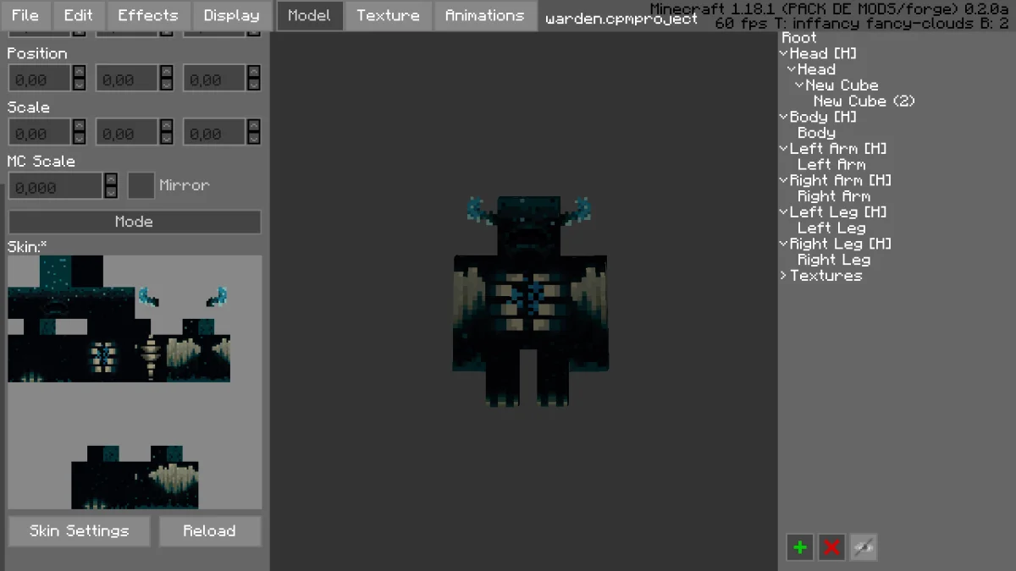
Task: Collapse the New Cube chevron
Action: pyautogui.click(x=799, y=85)
